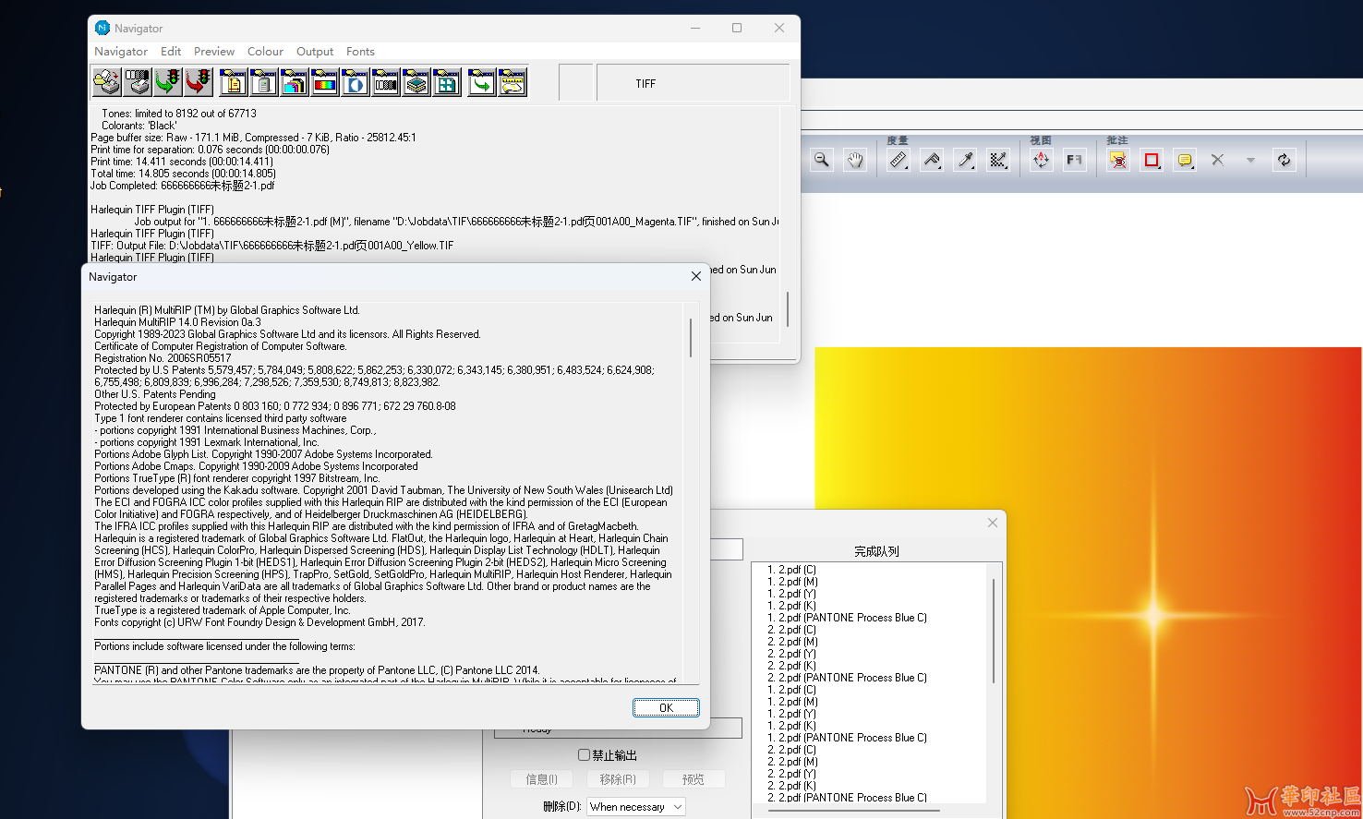Close the Navigator about dialog
This screenshot has height=819, width=1363.
(x=696, y=276)
